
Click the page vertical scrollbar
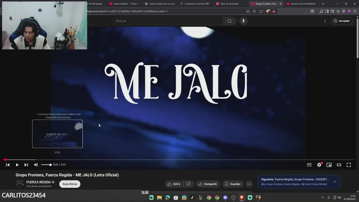coord(357,38)
